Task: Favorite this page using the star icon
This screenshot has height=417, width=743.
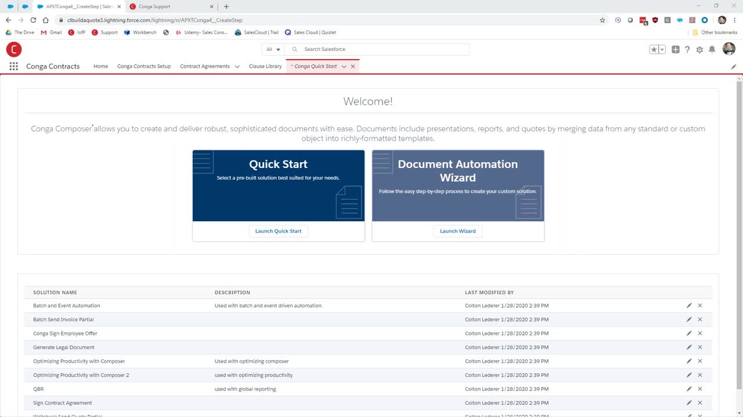Action: click(654, 49)
